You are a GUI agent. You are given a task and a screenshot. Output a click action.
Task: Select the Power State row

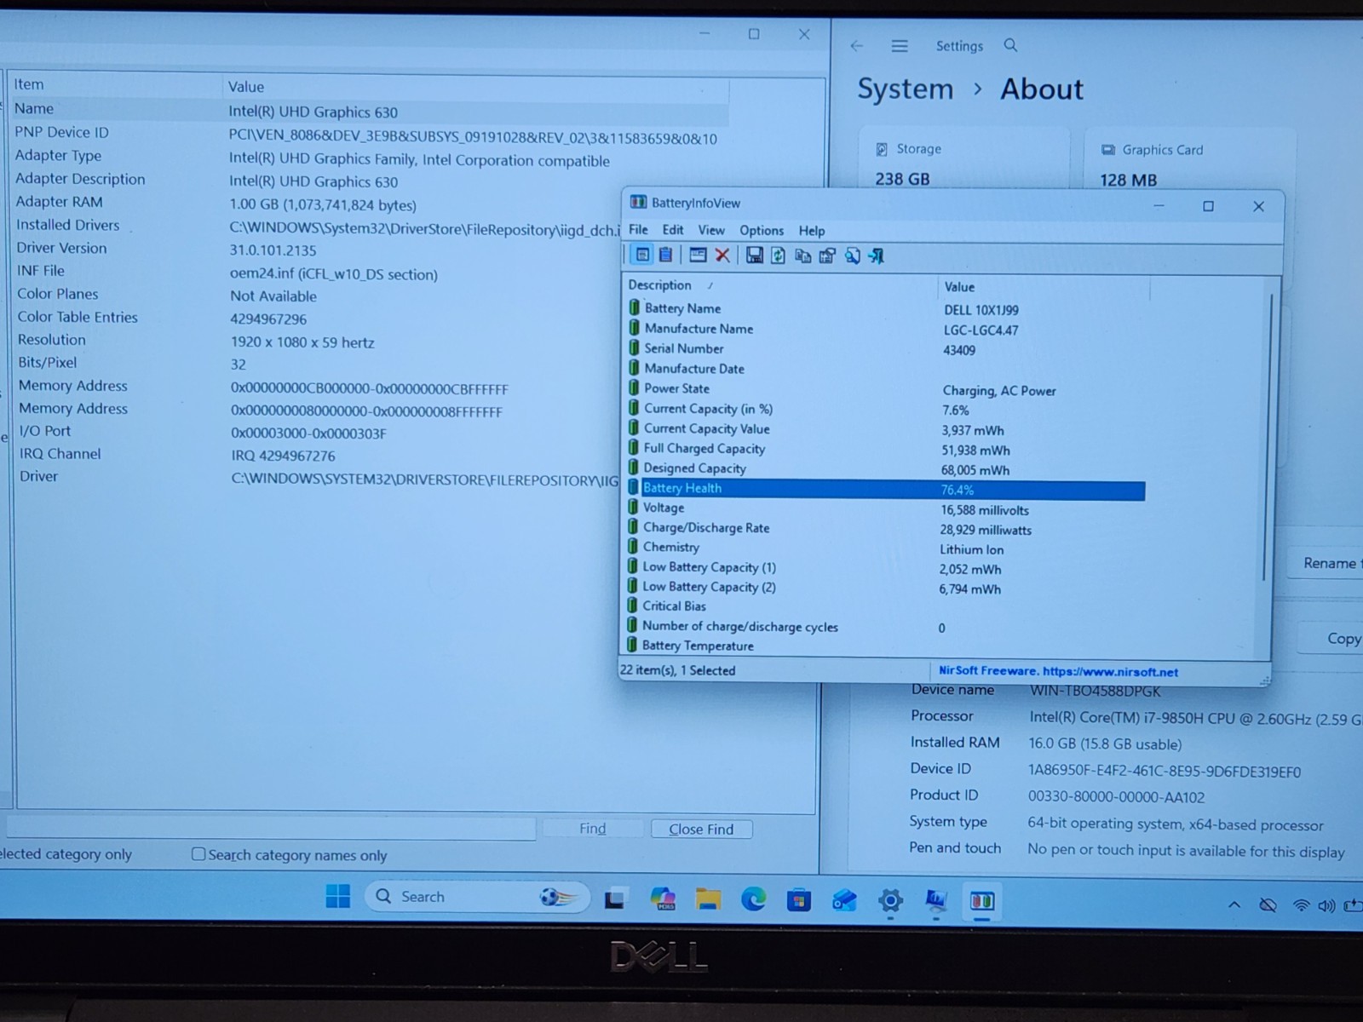click(886, 388)
